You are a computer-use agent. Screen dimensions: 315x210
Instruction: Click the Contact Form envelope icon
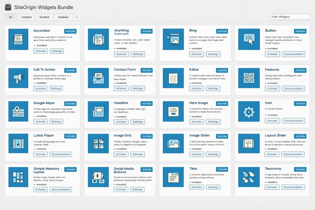tap(98, 78)
